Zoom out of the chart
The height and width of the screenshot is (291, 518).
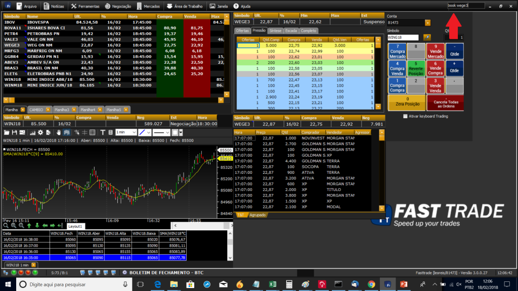[x=21, y=226]
